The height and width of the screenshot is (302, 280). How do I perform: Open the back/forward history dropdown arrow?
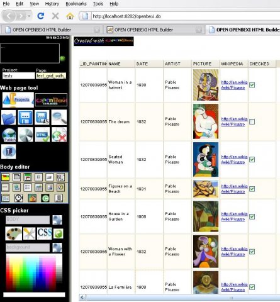click(x=29, y=16)
